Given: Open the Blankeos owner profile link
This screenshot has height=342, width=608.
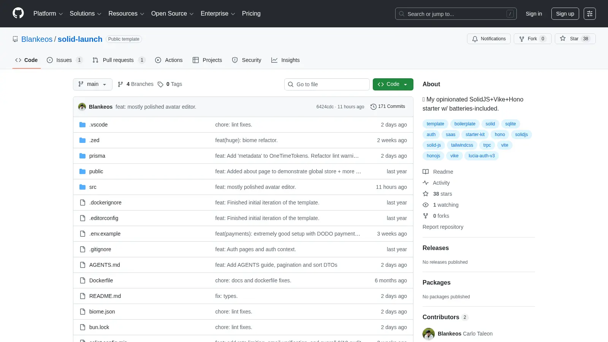Looking at the screenshot, I should (37, 39).
